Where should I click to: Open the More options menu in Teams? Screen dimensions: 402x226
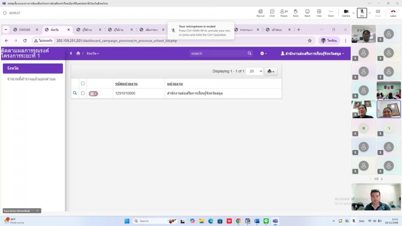(331, 13)
